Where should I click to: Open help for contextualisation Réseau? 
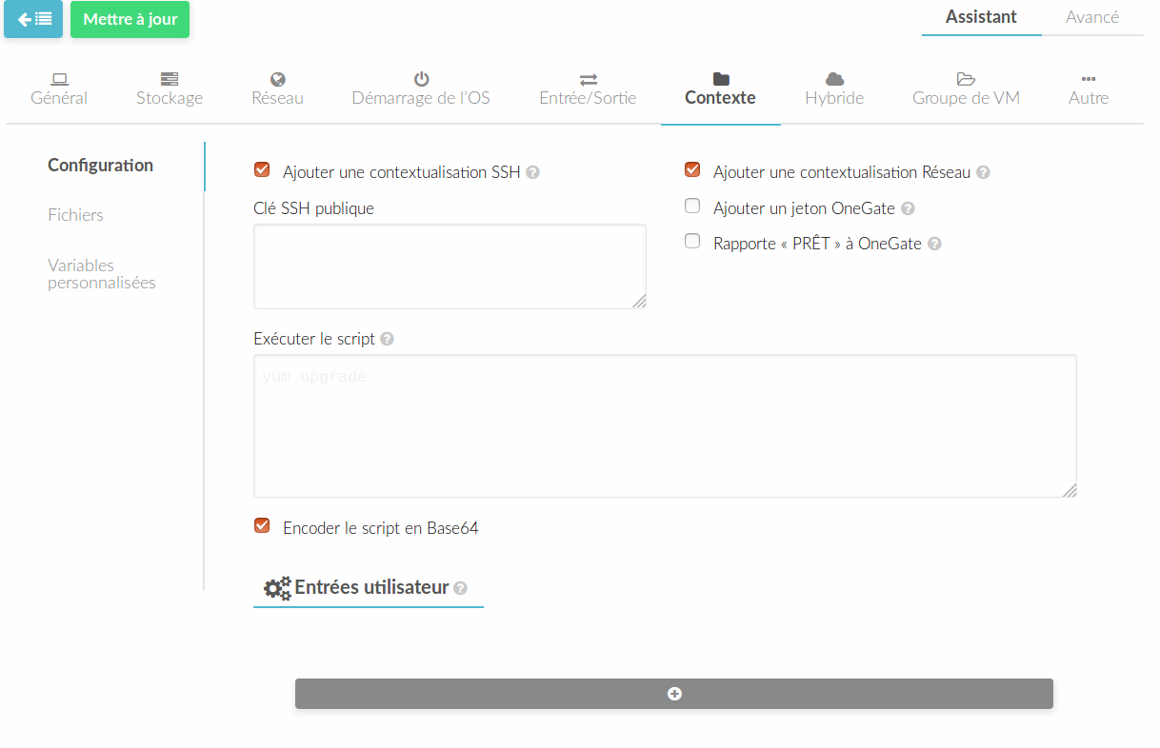click(983, 173)
